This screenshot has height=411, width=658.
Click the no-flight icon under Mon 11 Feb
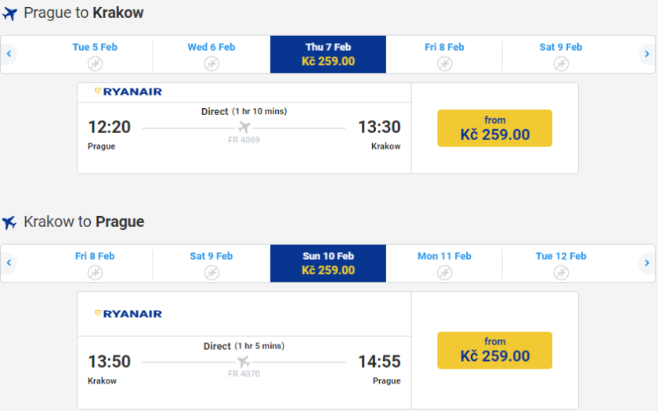click(444, 272)
